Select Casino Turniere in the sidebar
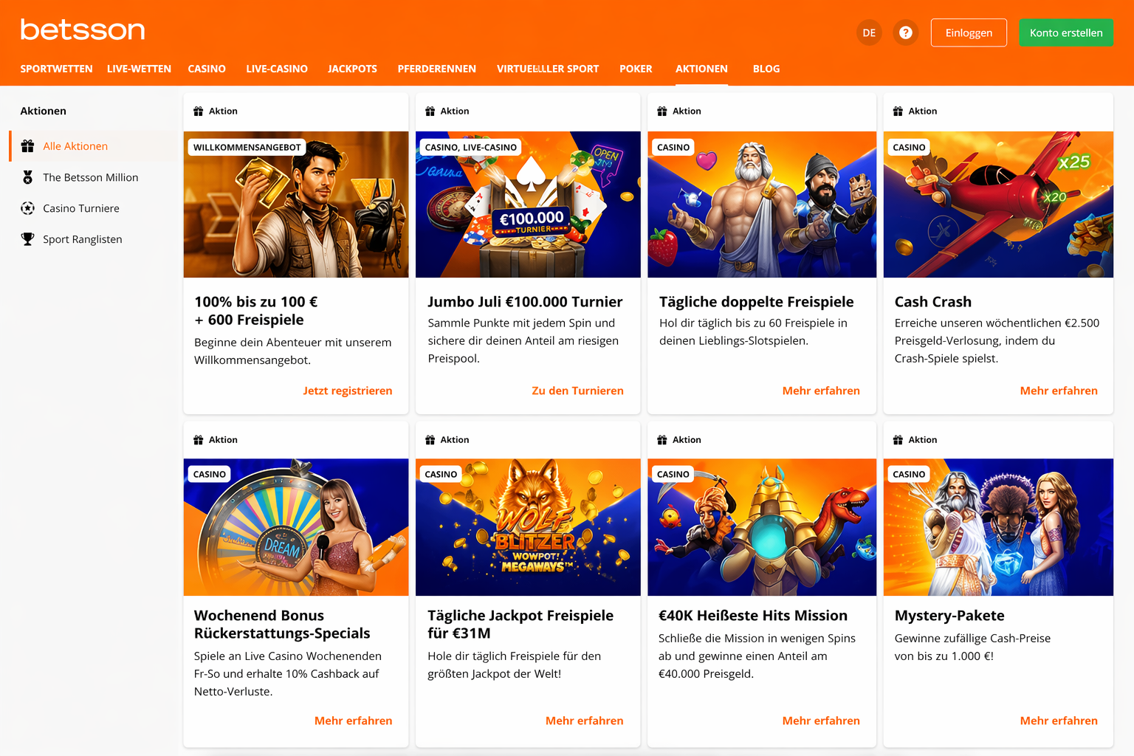This screenshot has height=756, width=1134. coord(81,208)
